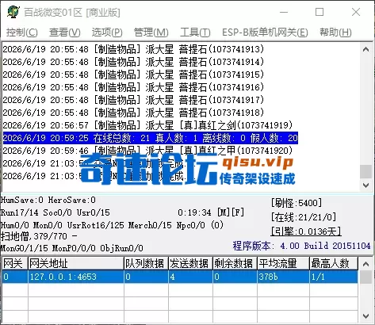Select log line 菩提石(1073741914)
The image size is (375, 325).
(x=133, y=62)
